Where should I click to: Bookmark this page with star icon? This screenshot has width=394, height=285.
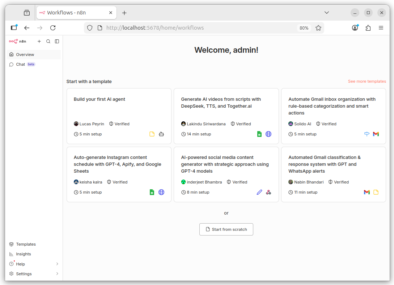coord(318,28)
